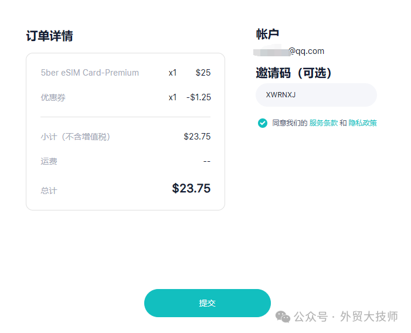Toggle the agree-to-terms checkbox
This screenshot has width=411, height=333.
point(262,123)
